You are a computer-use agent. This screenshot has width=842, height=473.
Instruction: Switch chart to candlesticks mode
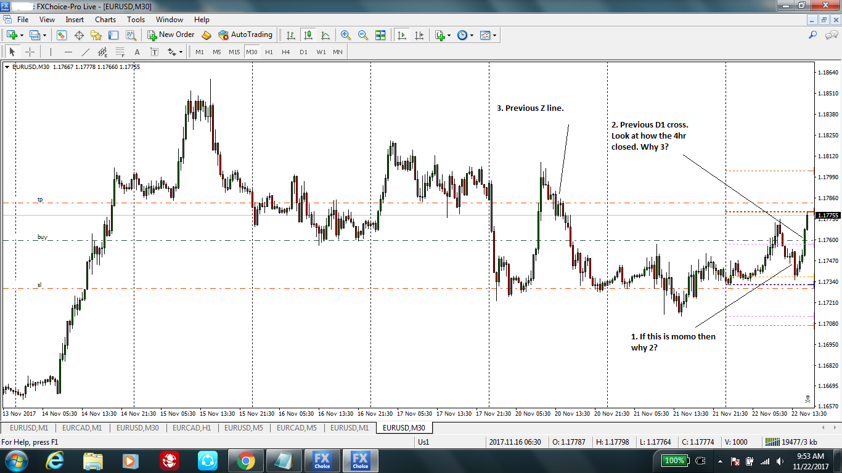(x=308, y=35)
